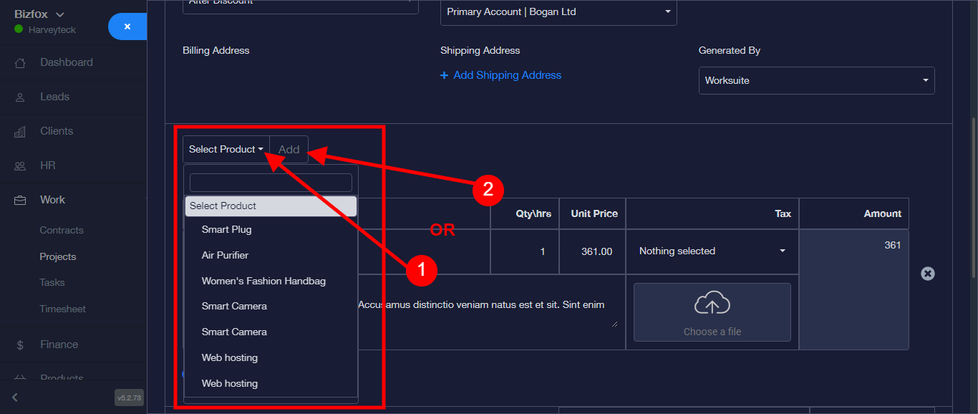Viewport: 978px width, 414px height.
Task: Click the Clients building icon
Action: pyautogui.click(x=20, y=131)
